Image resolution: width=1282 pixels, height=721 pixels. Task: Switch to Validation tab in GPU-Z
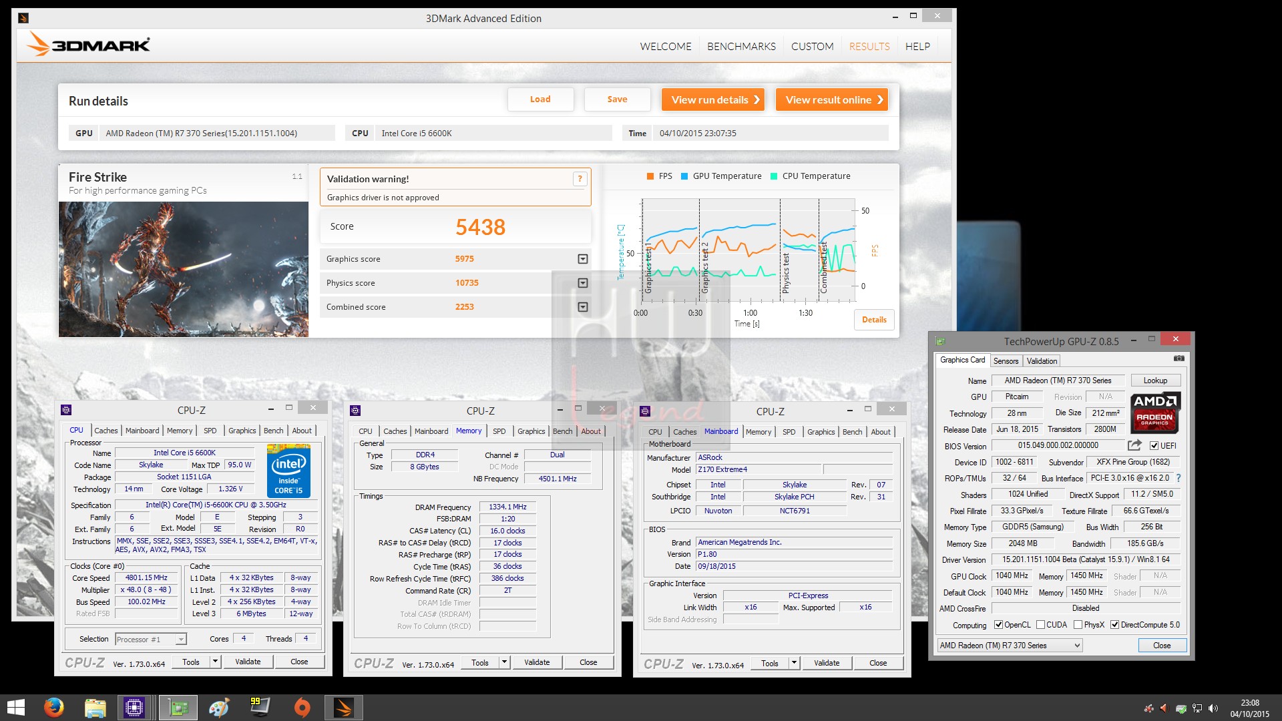click(x=1042, y=361)
